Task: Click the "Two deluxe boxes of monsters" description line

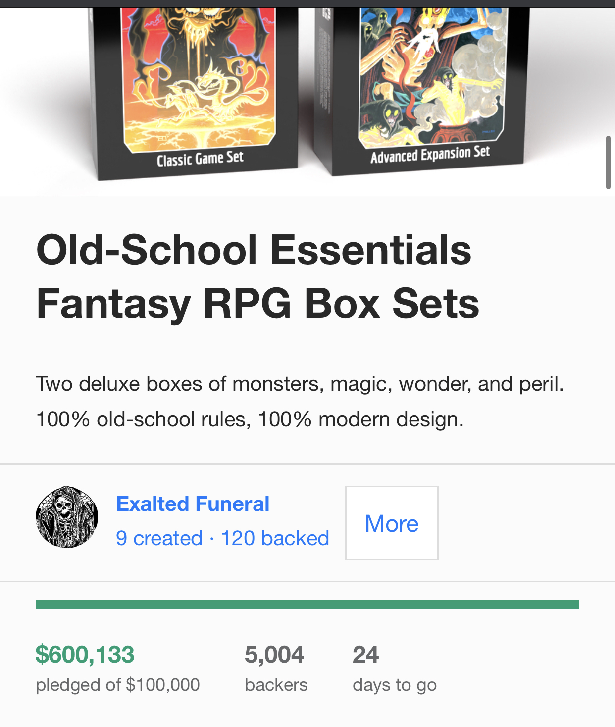Action: click(x=300, y=384)
